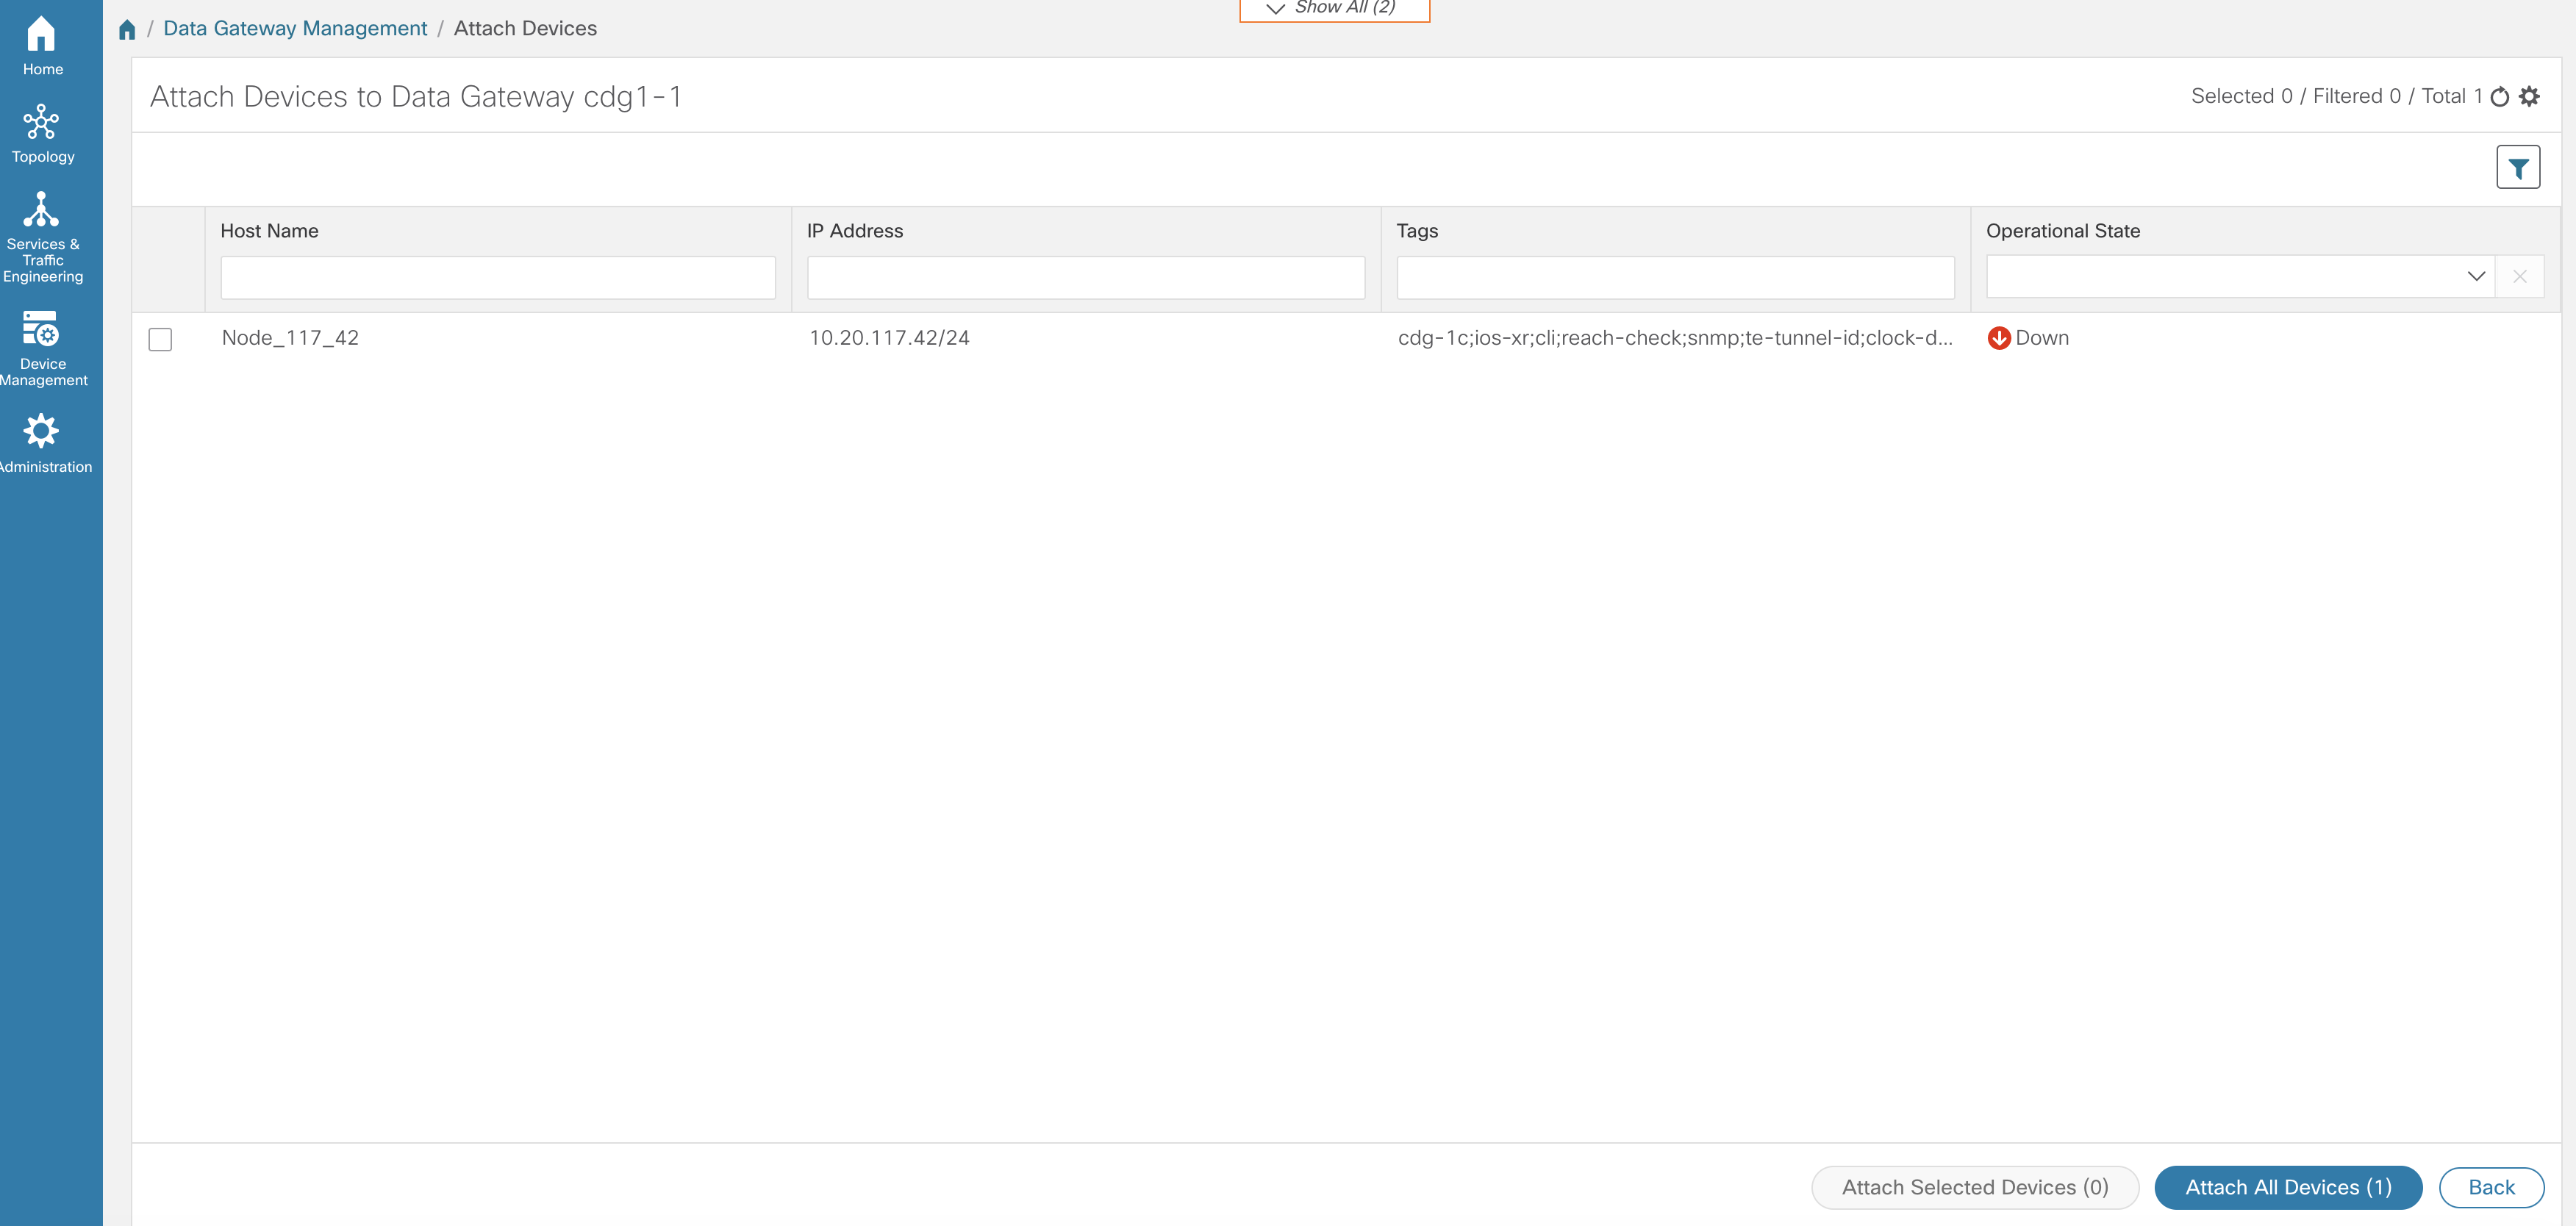The height and width of the screenshot is (1226, 2576).
Task: Expand the Show All (2) chevron
Action: point(1275,9)
